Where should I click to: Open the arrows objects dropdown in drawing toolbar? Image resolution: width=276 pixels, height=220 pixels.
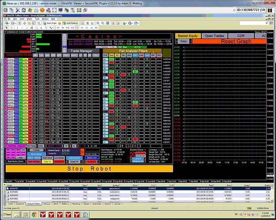click(x=51, y=28)
